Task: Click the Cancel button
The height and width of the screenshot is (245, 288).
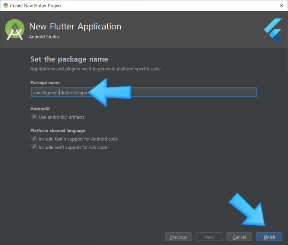Action: coord(239,237)
